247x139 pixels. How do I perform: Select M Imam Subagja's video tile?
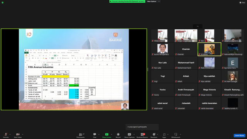[x=233, y=76]
